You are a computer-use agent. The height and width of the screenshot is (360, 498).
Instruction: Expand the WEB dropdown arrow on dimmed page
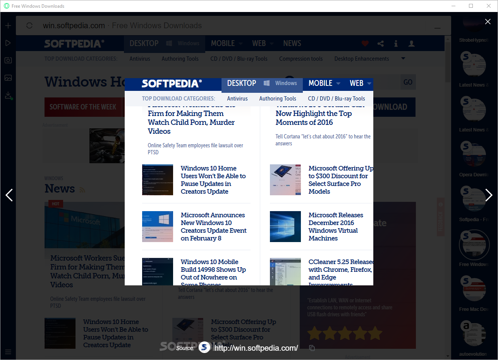click(x=271, y=44)
